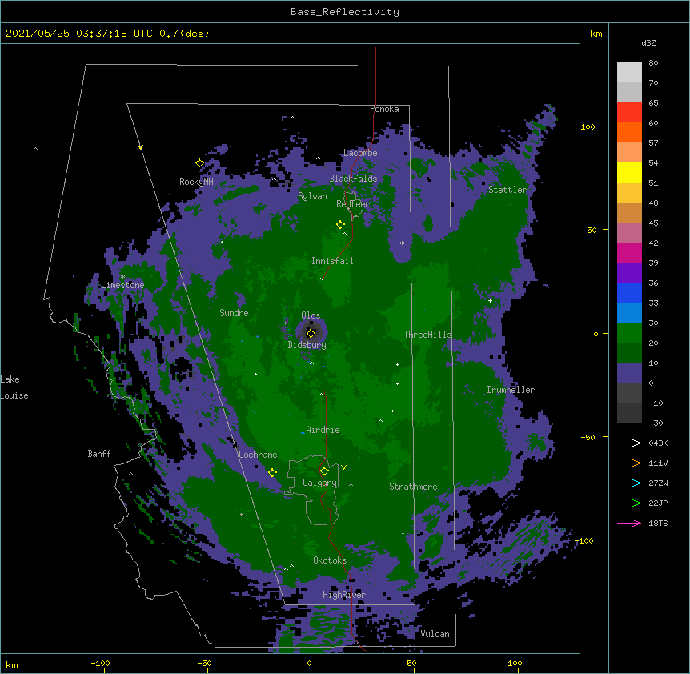Click the Lake Louise label
Screen dimensions: 690x674
pos(14,387)
